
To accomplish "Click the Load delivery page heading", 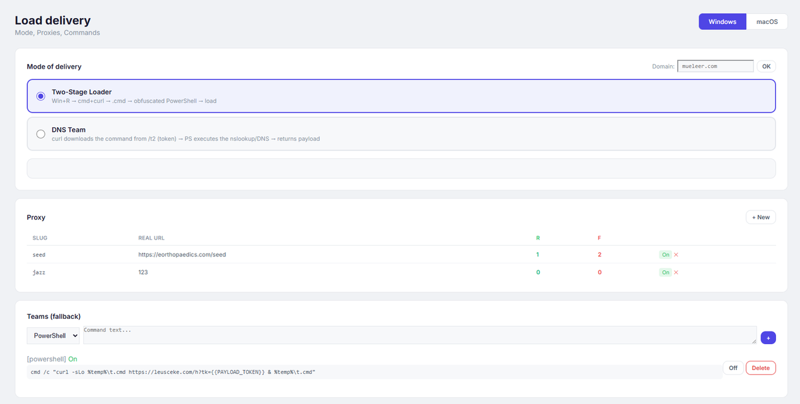I will (53, 21).
